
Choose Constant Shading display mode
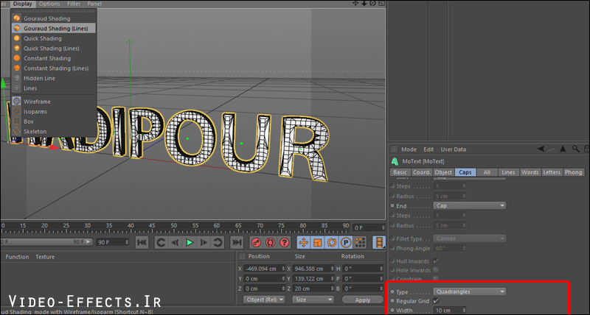[x=53, y=58]
